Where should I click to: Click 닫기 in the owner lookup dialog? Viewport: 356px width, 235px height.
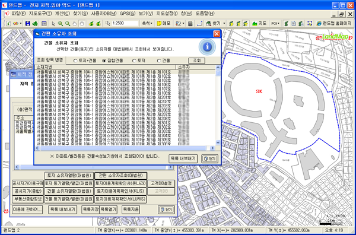(x=210, y=158)
